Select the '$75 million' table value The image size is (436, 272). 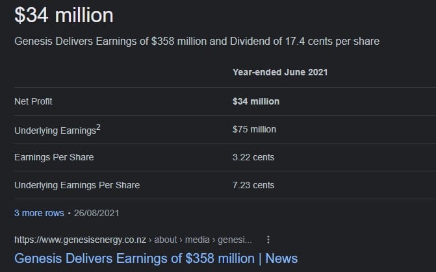(x=255, y=129)
